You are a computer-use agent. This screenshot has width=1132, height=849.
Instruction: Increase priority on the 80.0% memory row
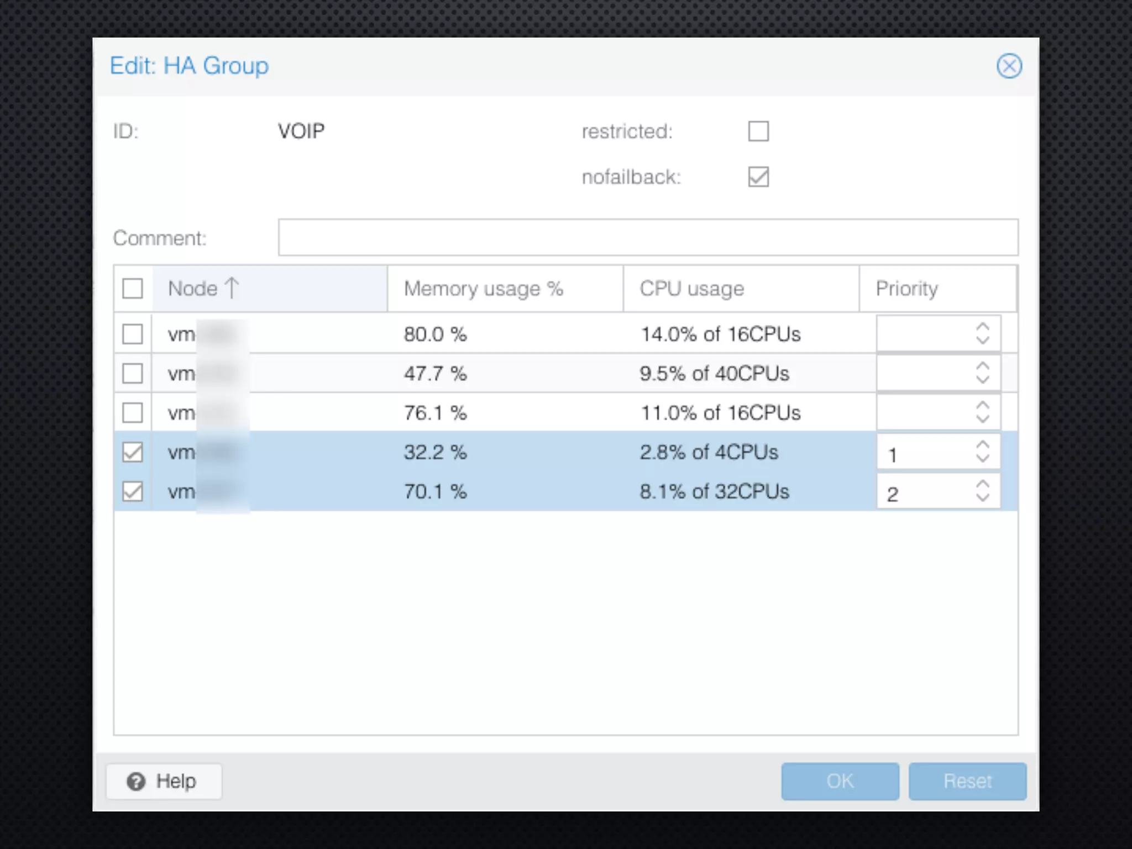click(x=982, y=327)
